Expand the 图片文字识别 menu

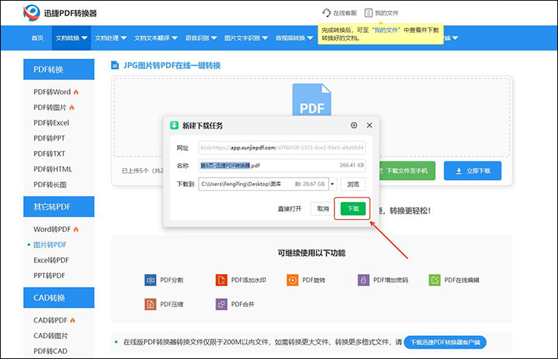[246, 38]
